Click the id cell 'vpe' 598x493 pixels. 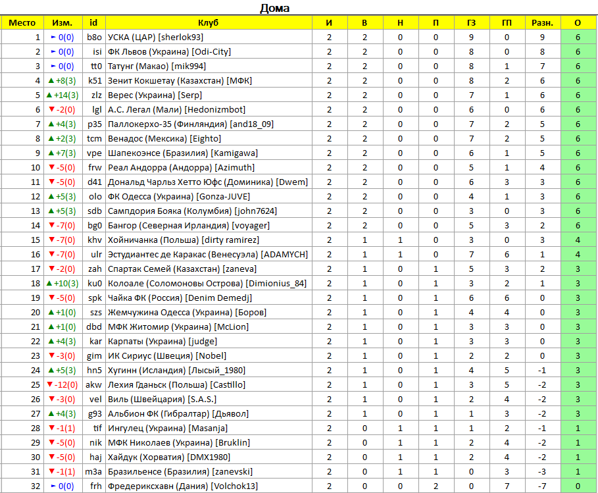point(94,153)
